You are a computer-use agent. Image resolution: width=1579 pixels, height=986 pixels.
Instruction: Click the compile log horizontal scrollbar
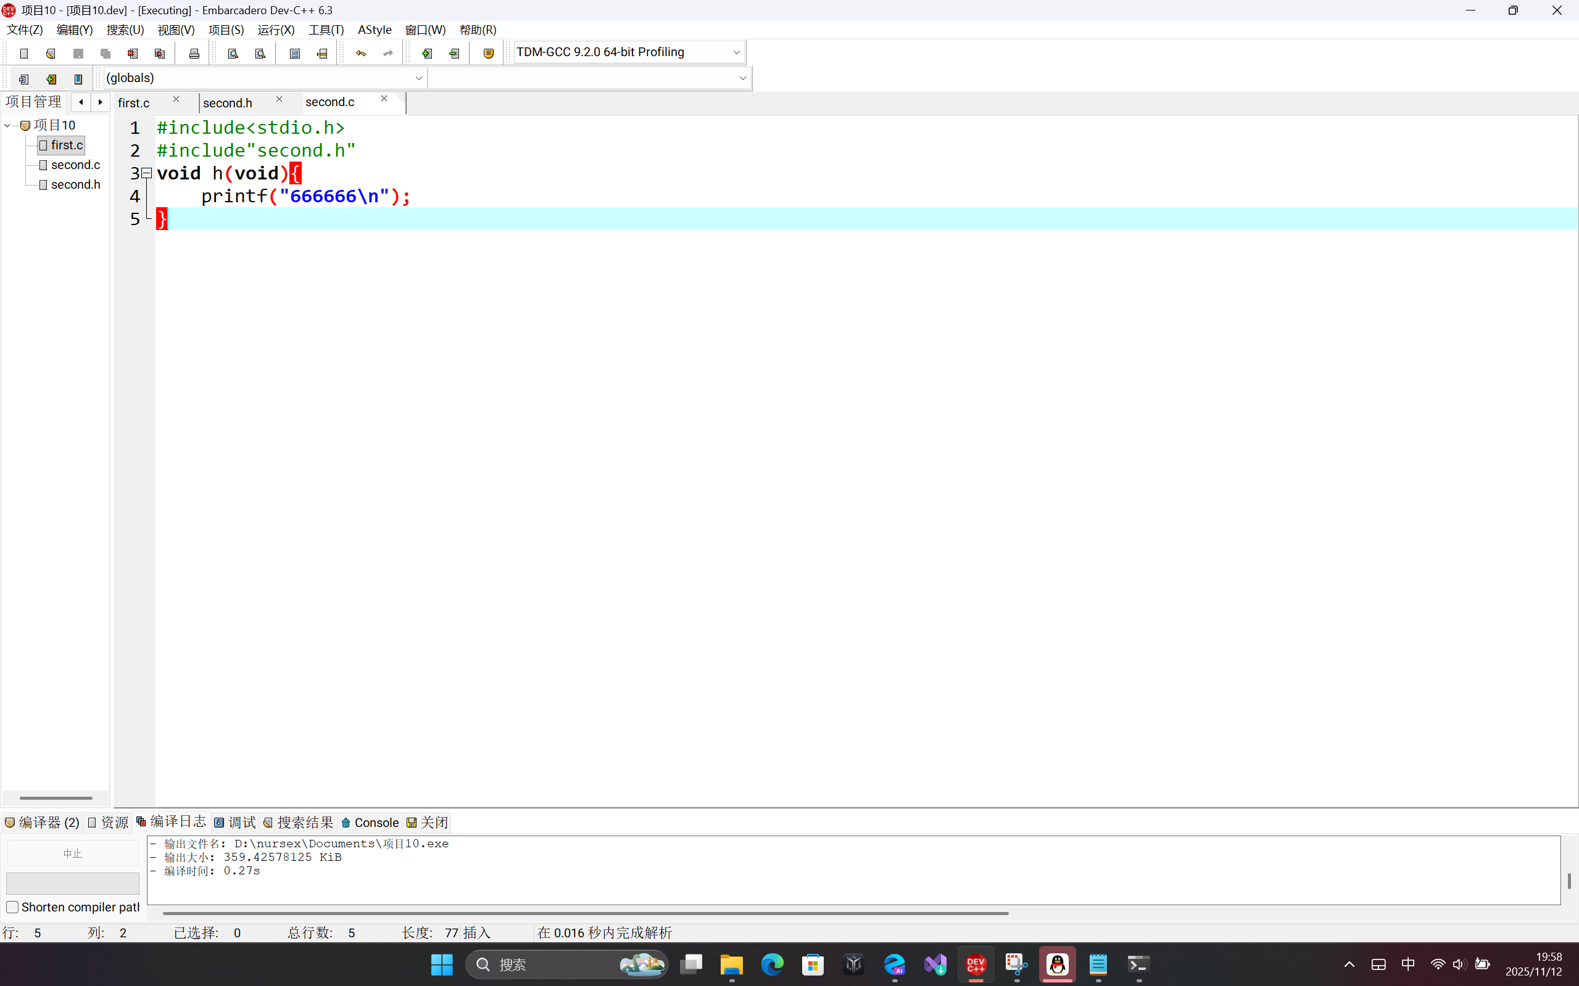tap(586, 913)
